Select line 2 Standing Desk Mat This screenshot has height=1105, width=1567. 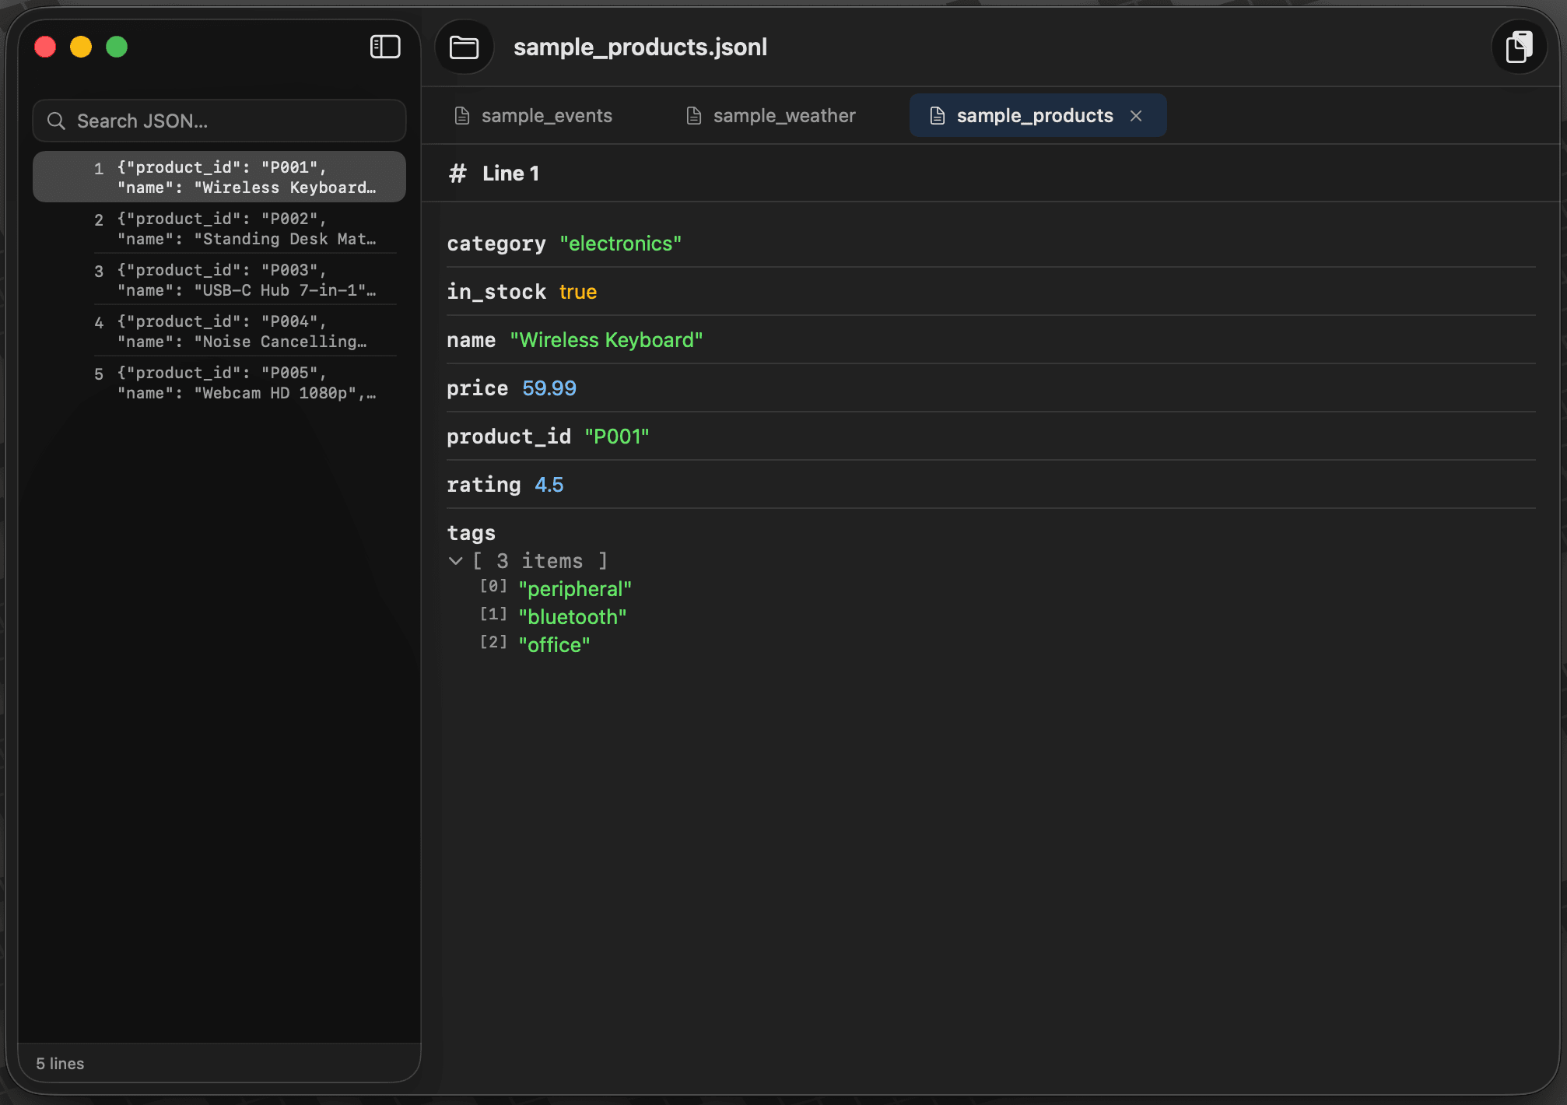pos(219,229)
